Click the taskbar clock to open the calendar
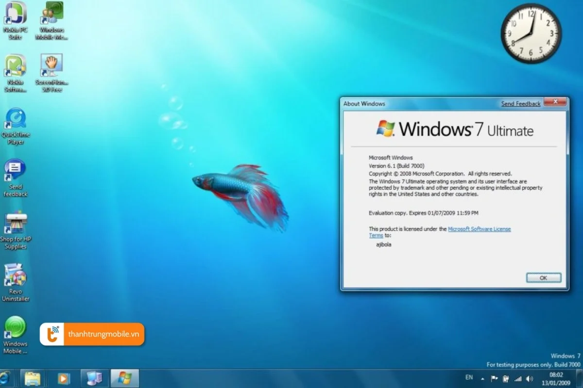Viewport: 583px width, 388px height. point(556,378)
